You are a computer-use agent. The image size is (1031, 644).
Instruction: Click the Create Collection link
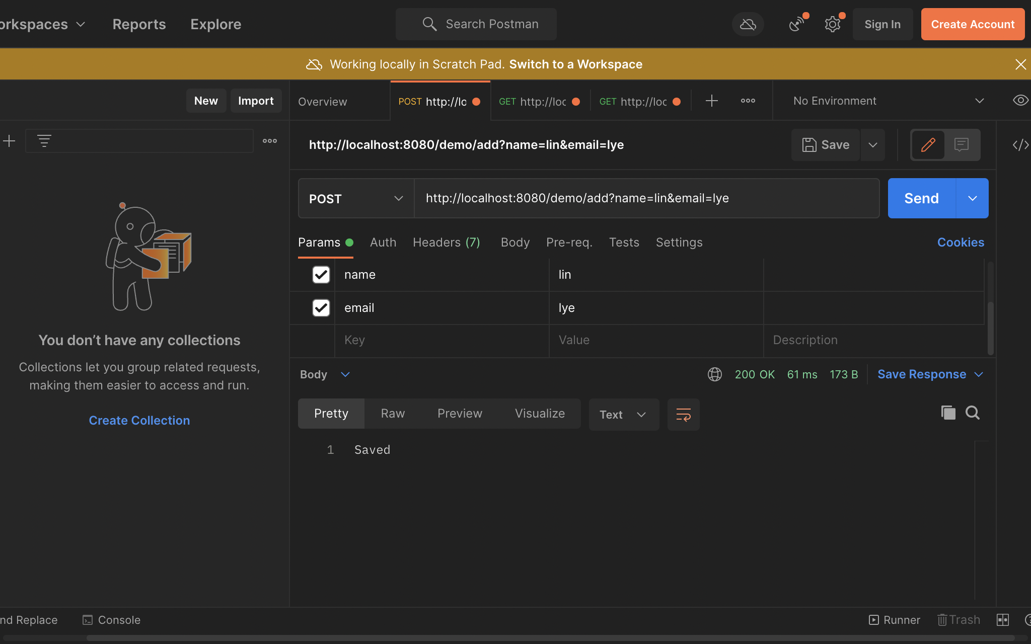[x=139, y=421]
